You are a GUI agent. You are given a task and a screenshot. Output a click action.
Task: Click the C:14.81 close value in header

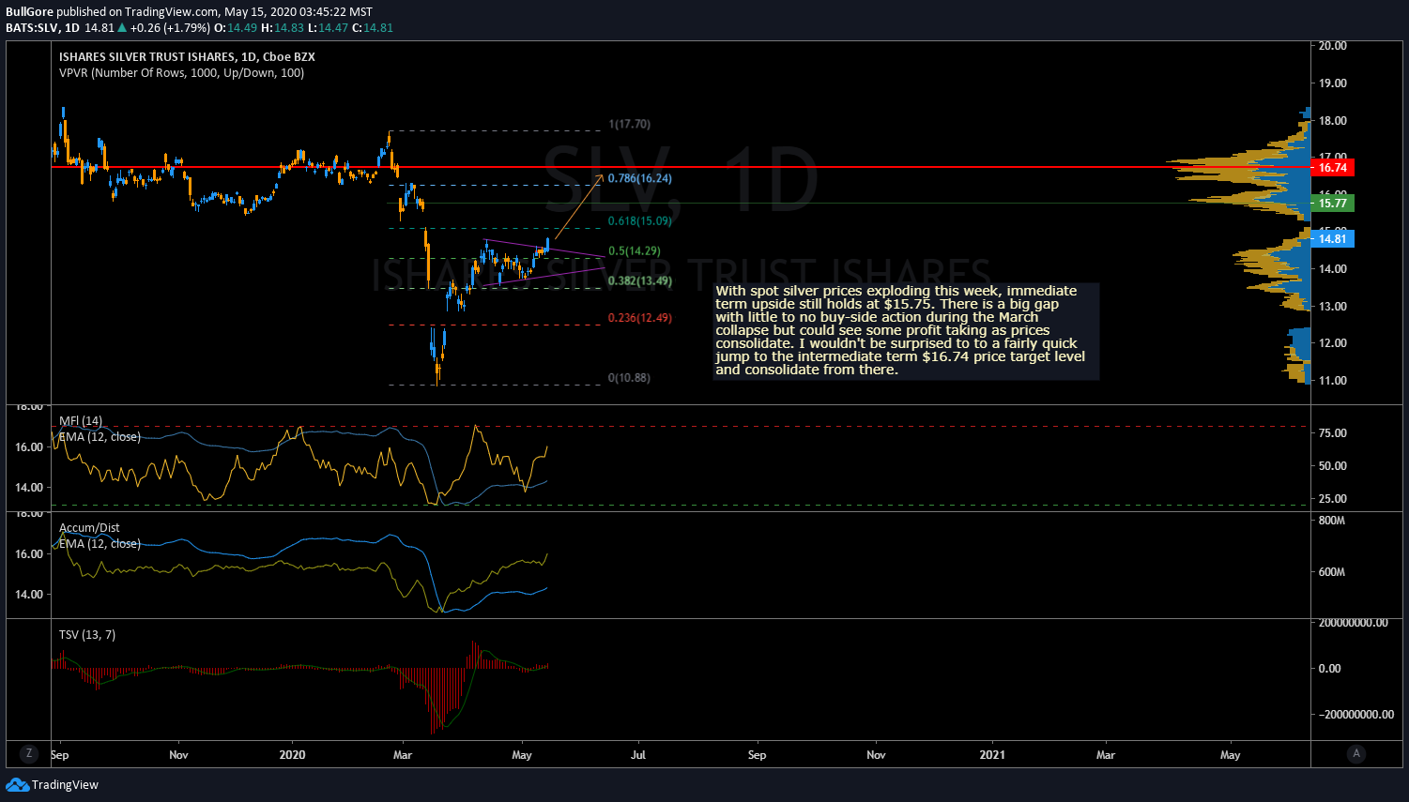tap(373, 28)
